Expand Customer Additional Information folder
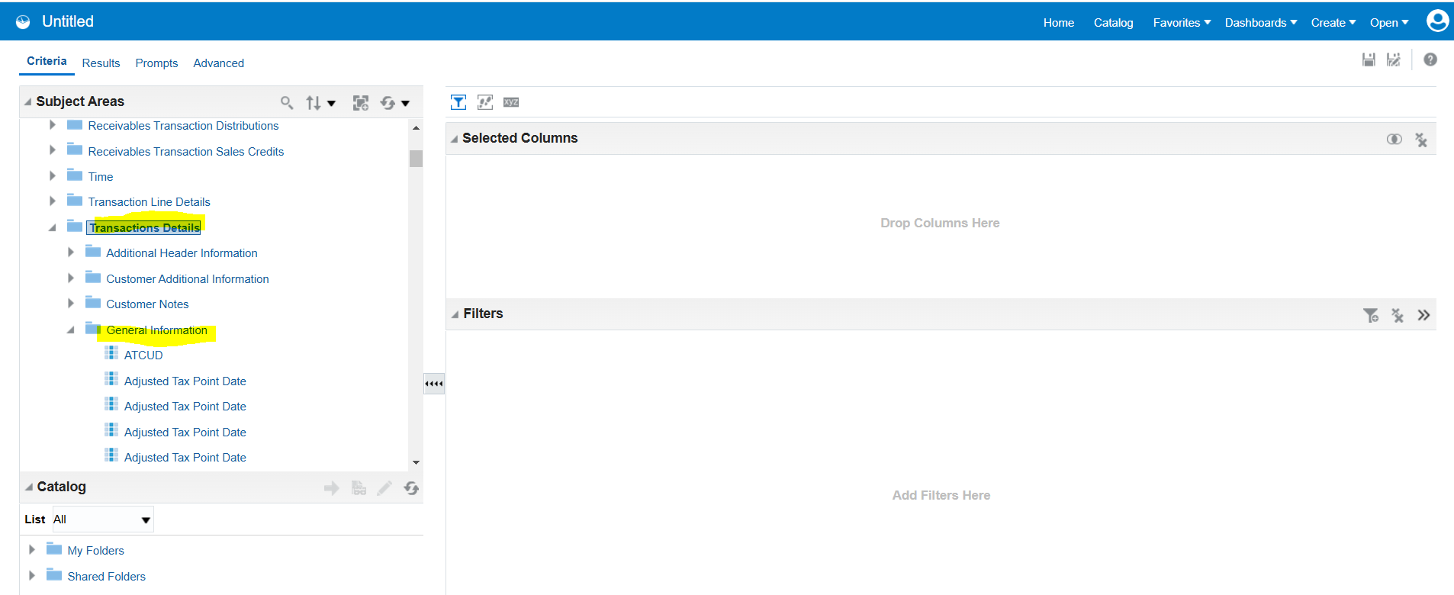The image size is (1454, 595). point(71,278)
